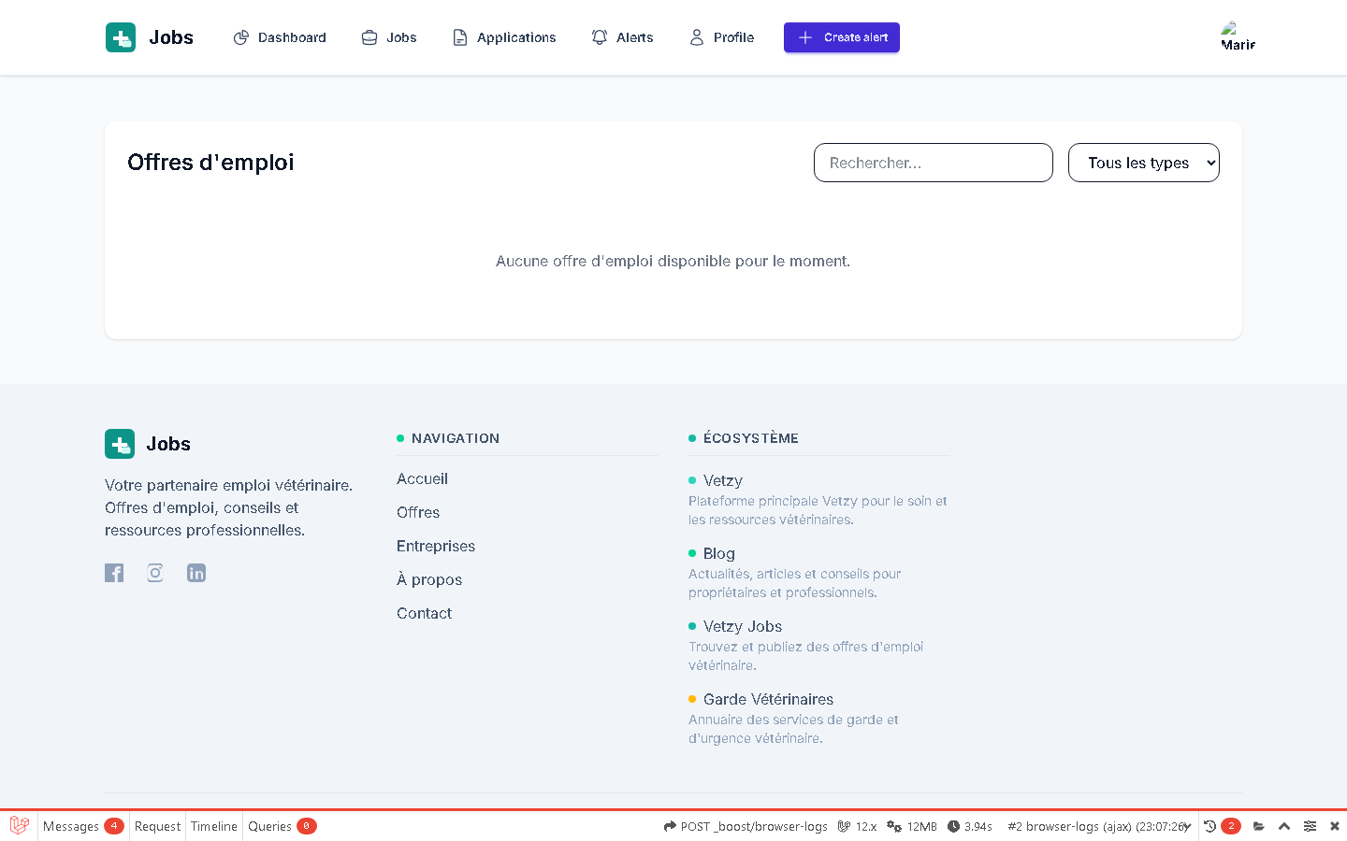Click the footer Jobs logo icon
The width and height of the screenshot is (1347, 841).
click(120, 444)
